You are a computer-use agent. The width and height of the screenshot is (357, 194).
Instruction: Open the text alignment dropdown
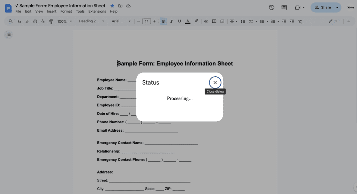point(233,21)
